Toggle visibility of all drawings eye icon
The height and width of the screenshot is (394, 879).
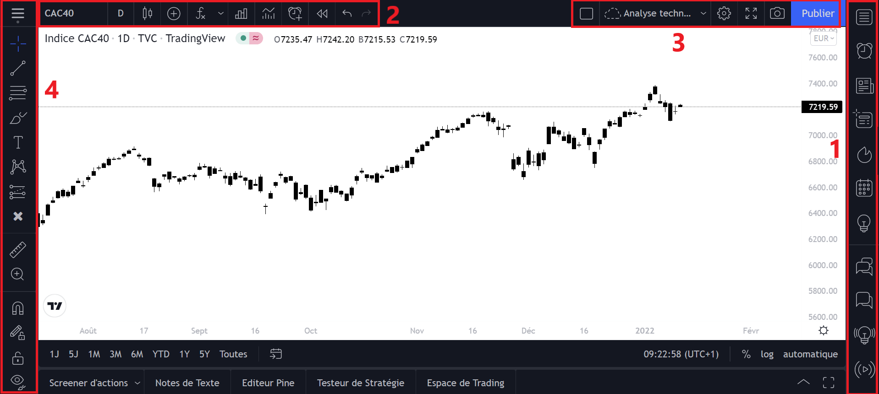[18, 381]
